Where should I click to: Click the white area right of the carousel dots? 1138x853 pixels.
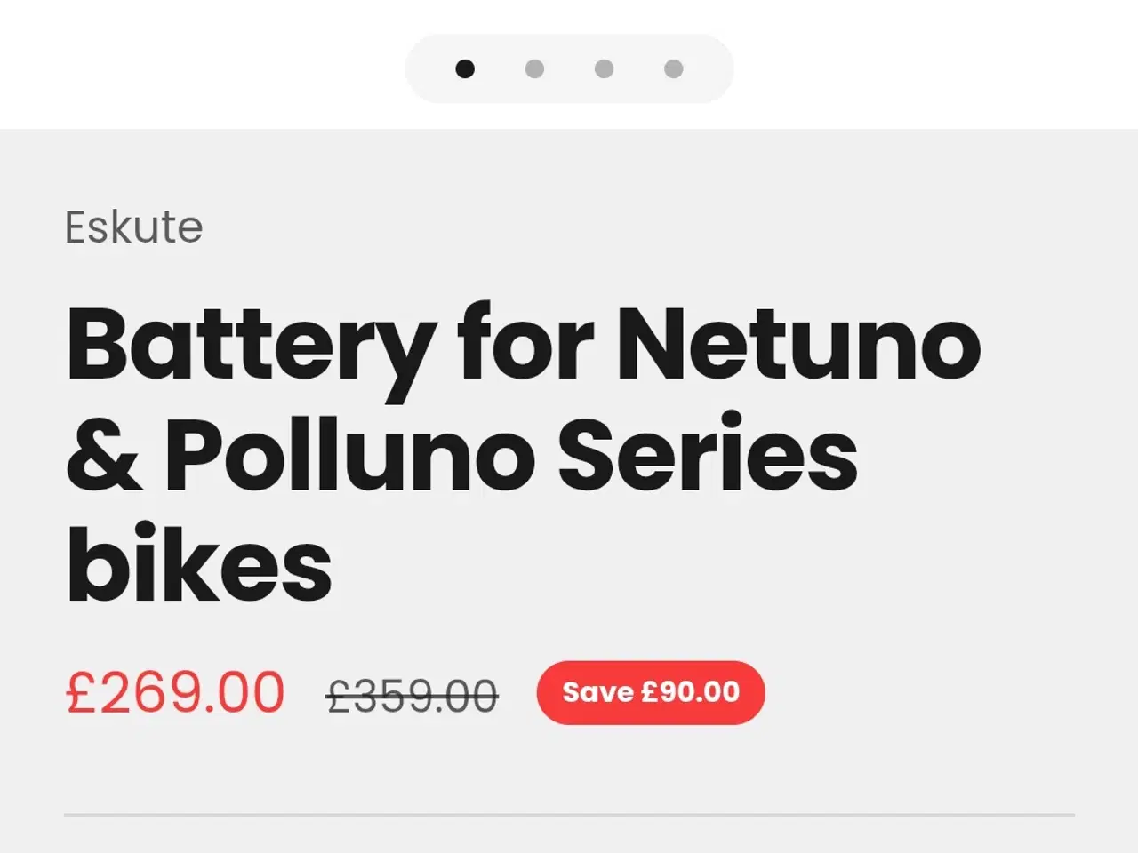point(934,68)
